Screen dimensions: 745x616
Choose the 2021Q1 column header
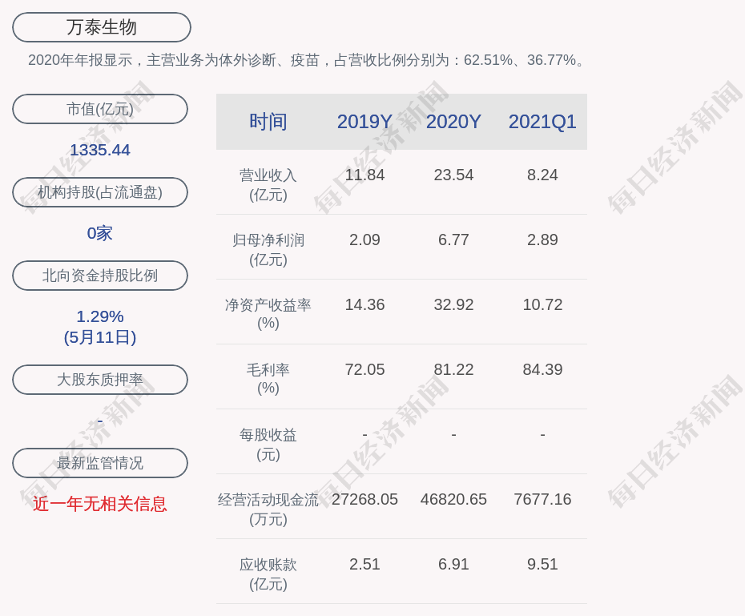click(542, 122)
